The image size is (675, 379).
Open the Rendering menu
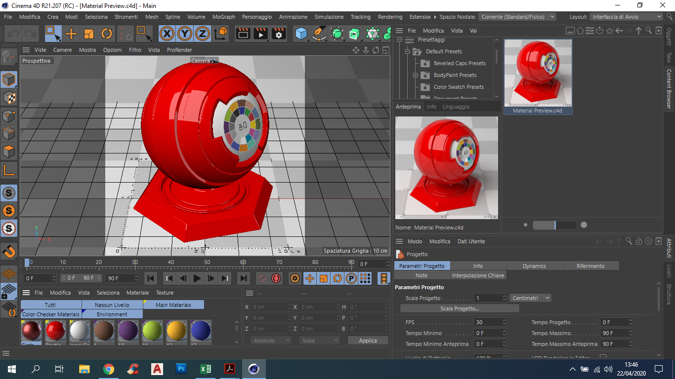pos(390,17)
